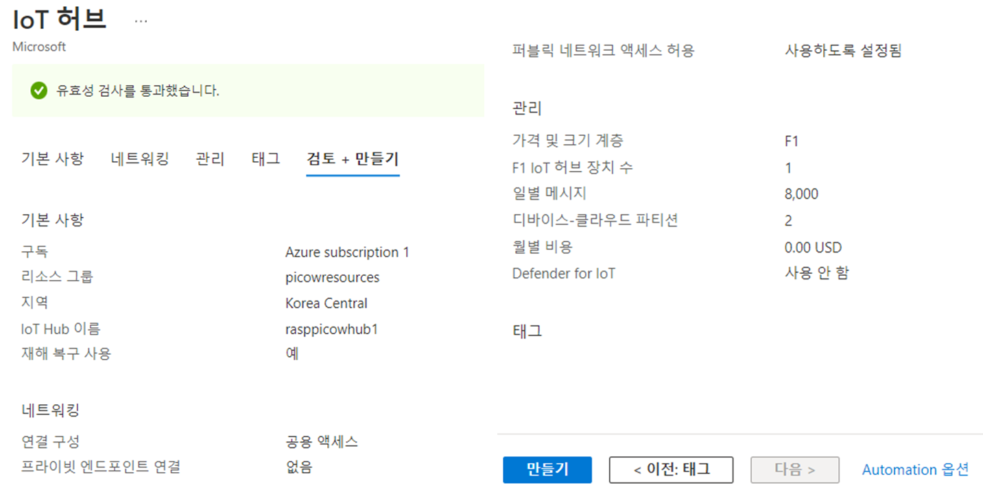Select the Azure subscription 1 value

coord(347,253)
